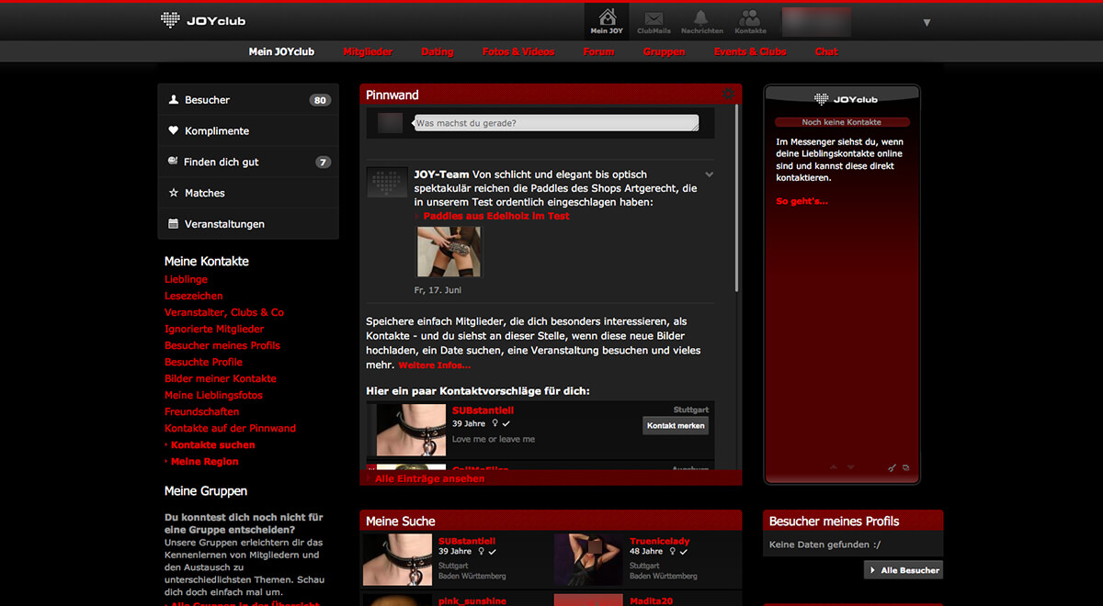Click the JOYclub logo
The image size is (1103, 606).
(x=202, y=20)
